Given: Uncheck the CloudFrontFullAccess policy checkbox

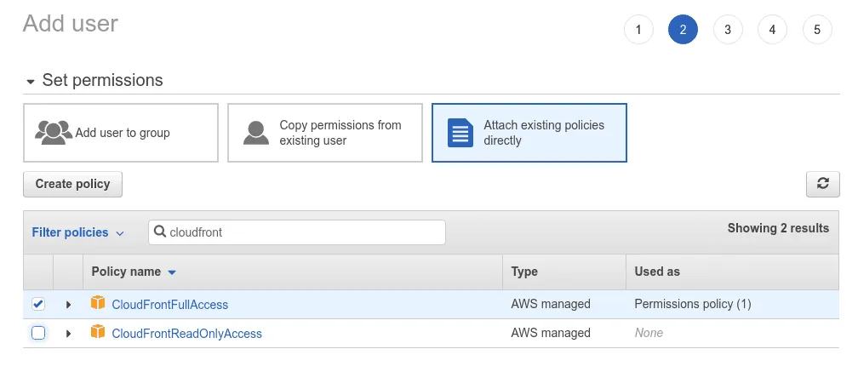Looking at the screenshot, I should [37, 304].
